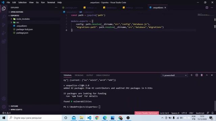Open the Edit menu
The height and width of the screenshot is (121, 216).
(14, 2)
